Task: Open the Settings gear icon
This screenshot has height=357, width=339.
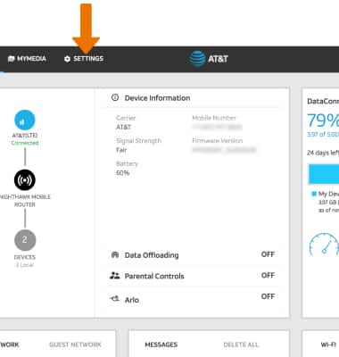Action: 67,59
